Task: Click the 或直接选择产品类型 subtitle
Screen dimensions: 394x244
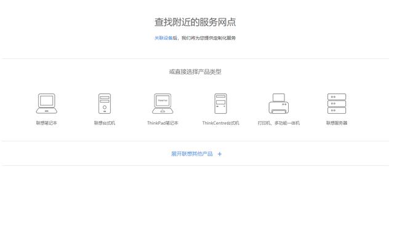Action: pyautogui.click(x=195, y=72)
